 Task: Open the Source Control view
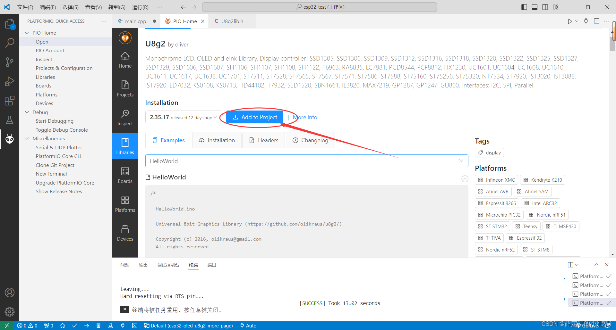[10, 62]
